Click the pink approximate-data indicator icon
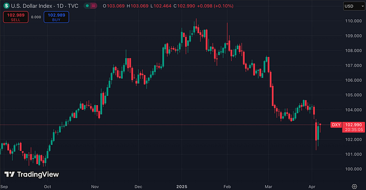The width and height of the screenshot is (366, 190). pos(94,6)
